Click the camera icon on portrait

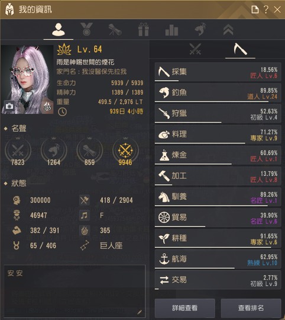[x=9, y=106]
